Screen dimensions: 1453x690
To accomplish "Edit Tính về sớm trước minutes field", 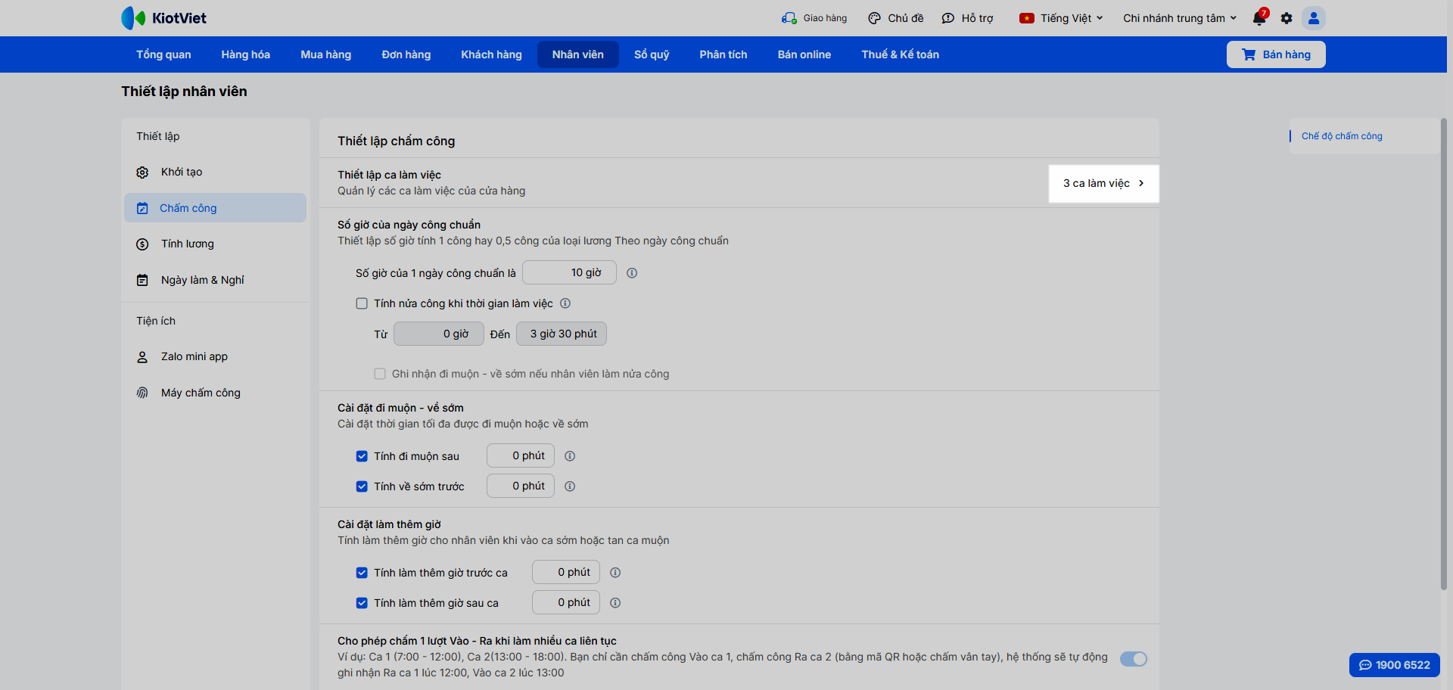I will tap(521, 486).
